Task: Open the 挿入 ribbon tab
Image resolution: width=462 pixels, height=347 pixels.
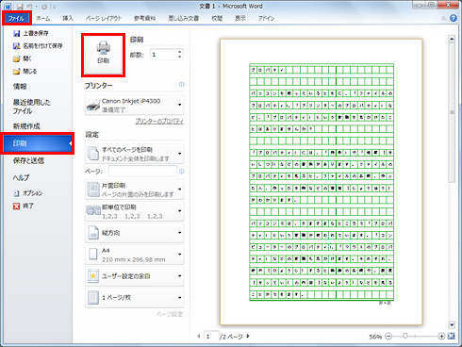Action: tap(68, 18)
